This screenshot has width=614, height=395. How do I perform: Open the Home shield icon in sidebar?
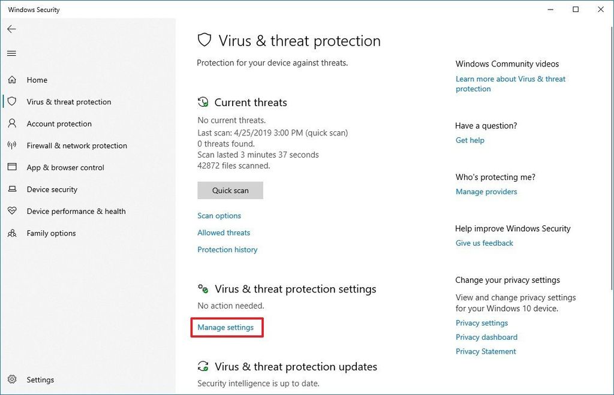(13, 80)
